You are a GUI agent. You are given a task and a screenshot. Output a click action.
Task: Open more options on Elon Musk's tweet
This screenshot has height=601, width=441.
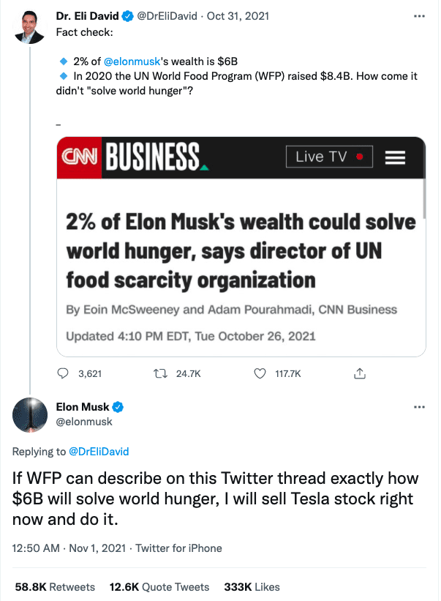pos(419,407)
